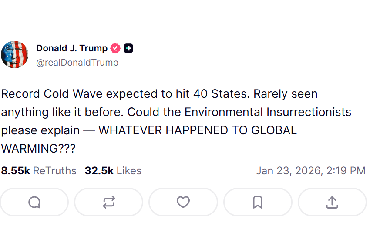Click the word ReTruths next to count

(54, 171)
